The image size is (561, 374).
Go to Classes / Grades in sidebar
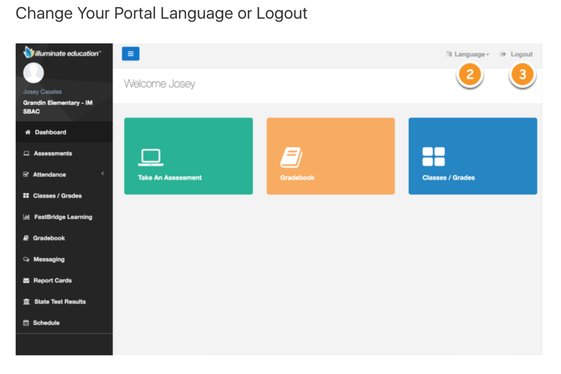[64, 196]
